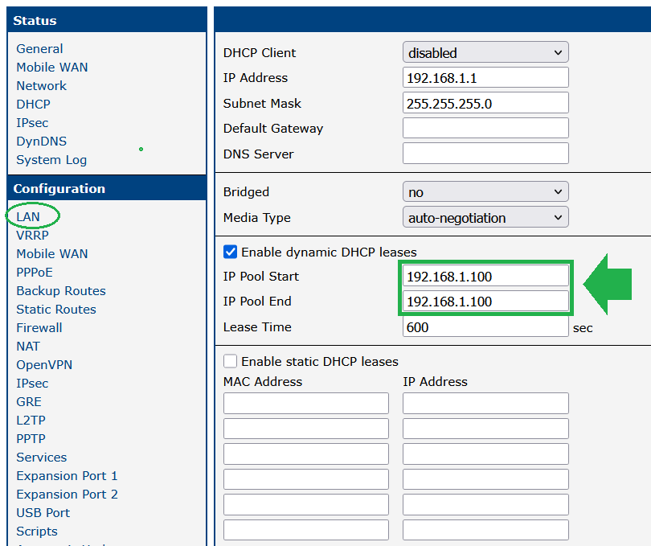Open Expansion Port 1 settings

click(67, 476)
